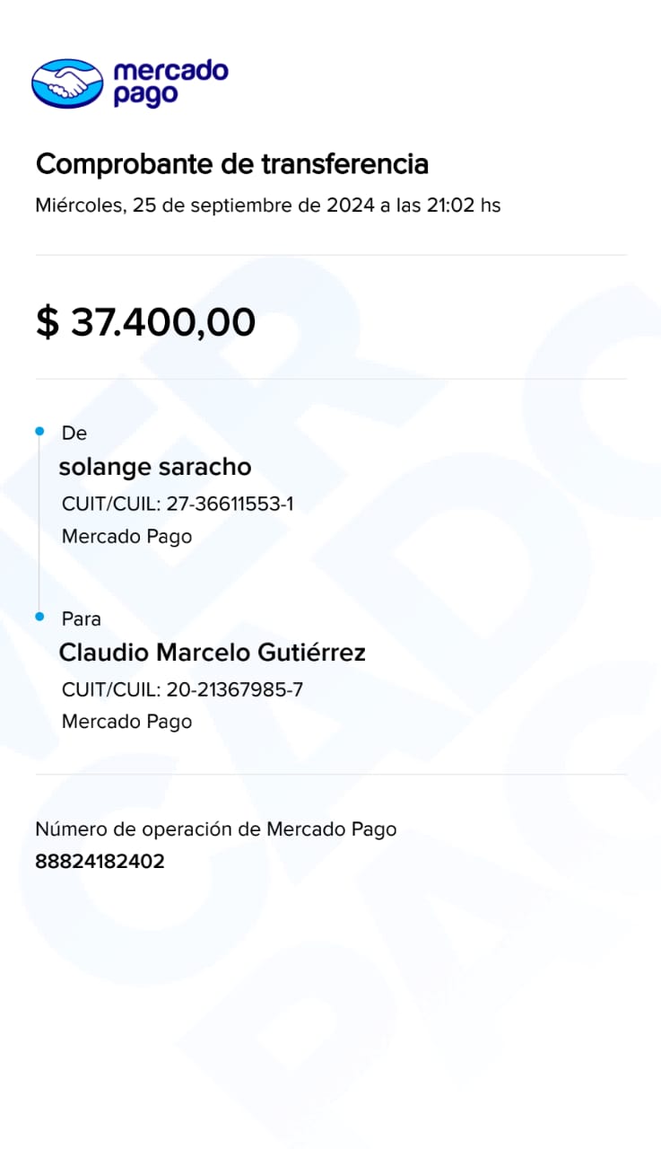The height and width of the screenshot is (1149, 661).
Task: Click the vertical line connecting De and Para
Action: 39,525
